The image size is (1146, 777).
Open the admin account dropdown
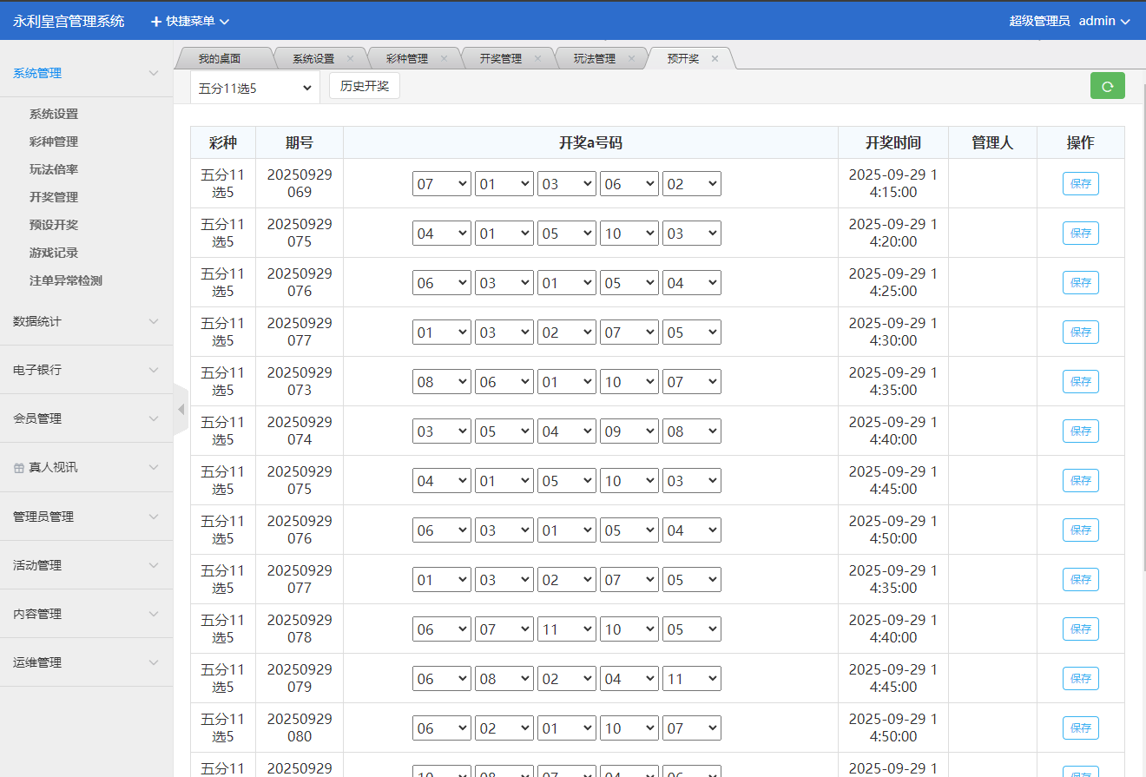[x=1104, y=21]
